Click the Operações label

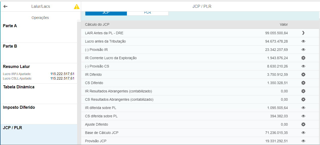pyautogui.click(x=40, y=18)
